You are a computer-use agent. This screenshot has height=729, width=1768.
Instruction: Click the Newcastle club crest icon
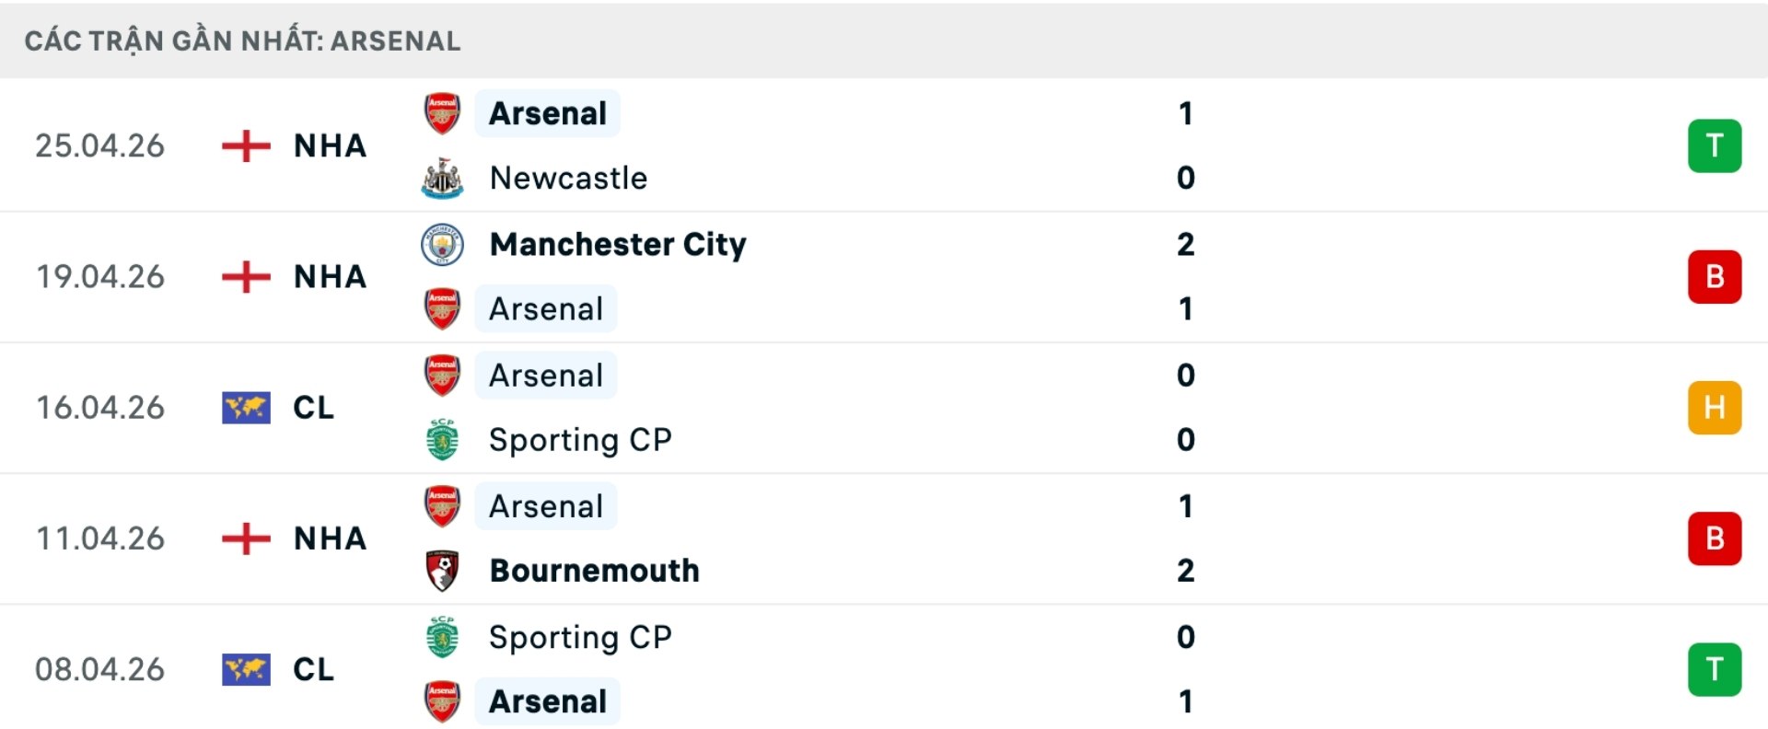point(442,178)
